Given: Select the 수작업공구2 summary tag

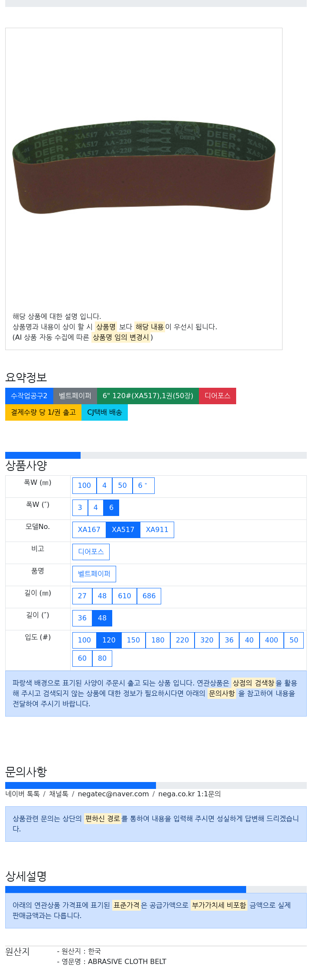Looking at the screenshot, I should 29,396.
